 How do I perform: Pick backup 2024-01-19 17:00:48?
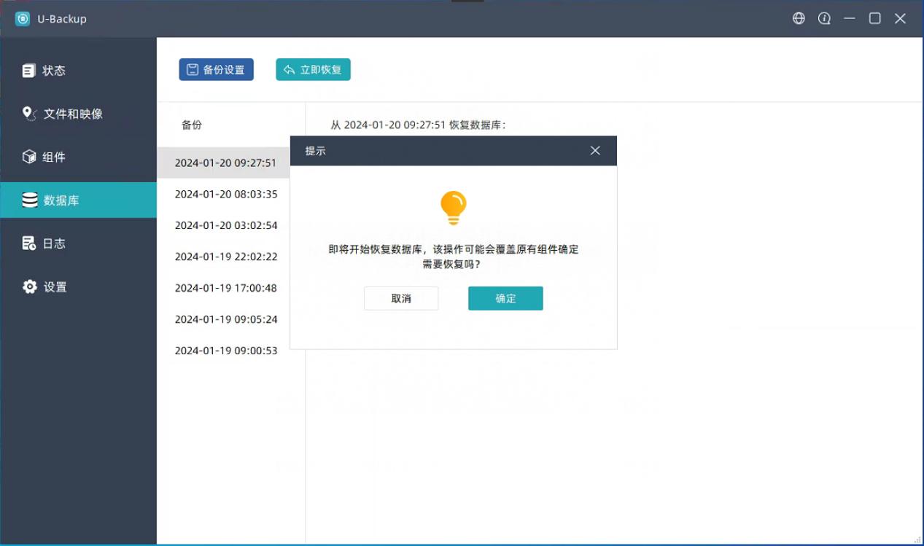(226, 288)
